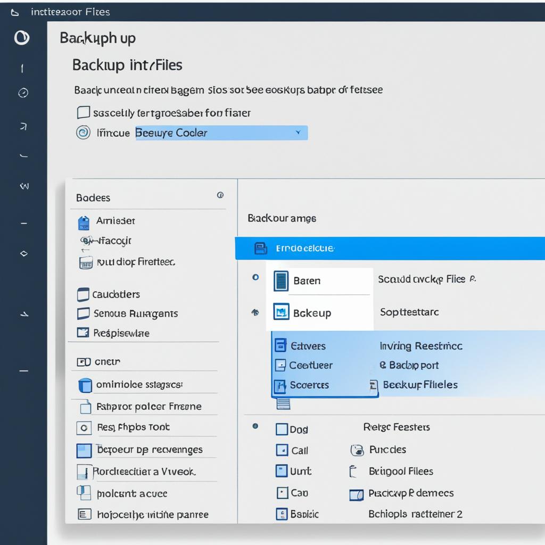The width and height of the screenshot is (545, 545).
Task: Choose Baclop port entry
Action: (x=409, y=365)
